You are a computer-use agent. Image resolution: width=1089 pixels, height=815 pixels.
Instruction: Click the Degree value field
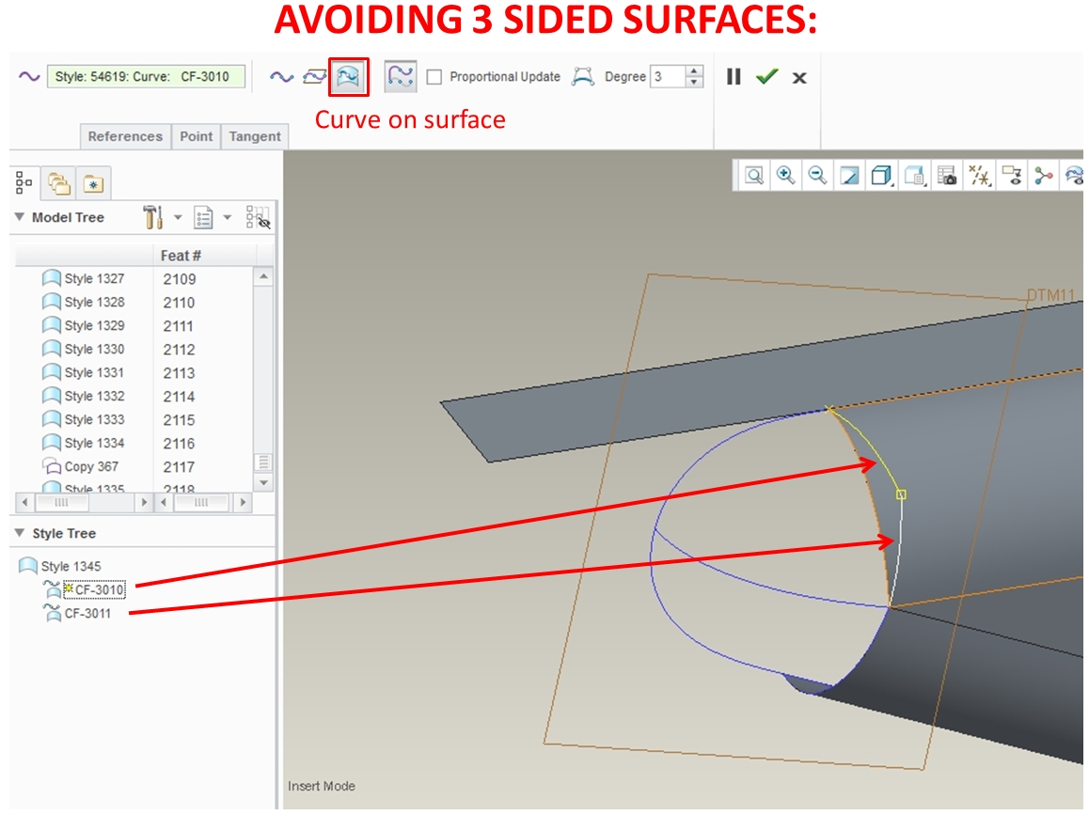(x=667, y=76)
